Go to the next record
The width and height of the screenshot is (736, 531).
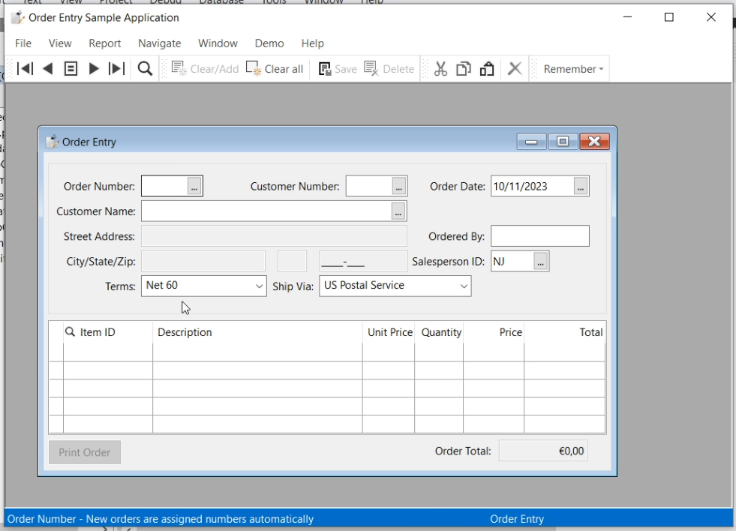[94, 69]
